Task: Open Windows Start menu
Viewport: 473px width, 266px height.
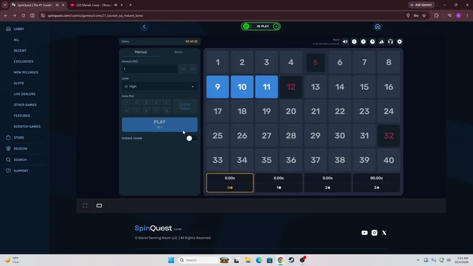Action: tap(171, 260)
